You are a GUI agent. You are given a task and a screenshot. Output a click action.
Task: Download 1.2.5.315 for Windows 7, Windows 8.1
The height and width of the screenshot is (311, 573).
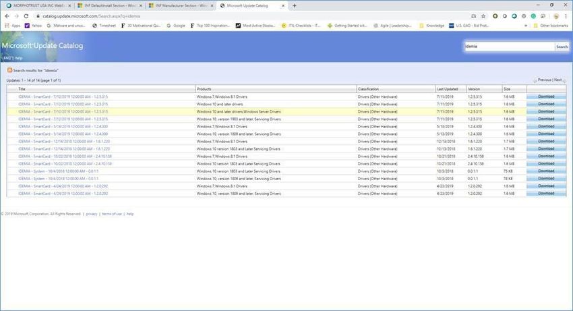click(546, 96)
